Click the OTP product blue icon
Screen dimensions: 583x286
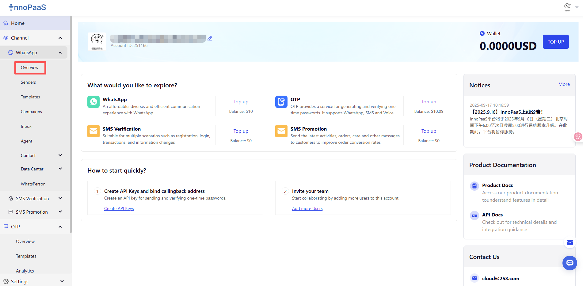281,102
